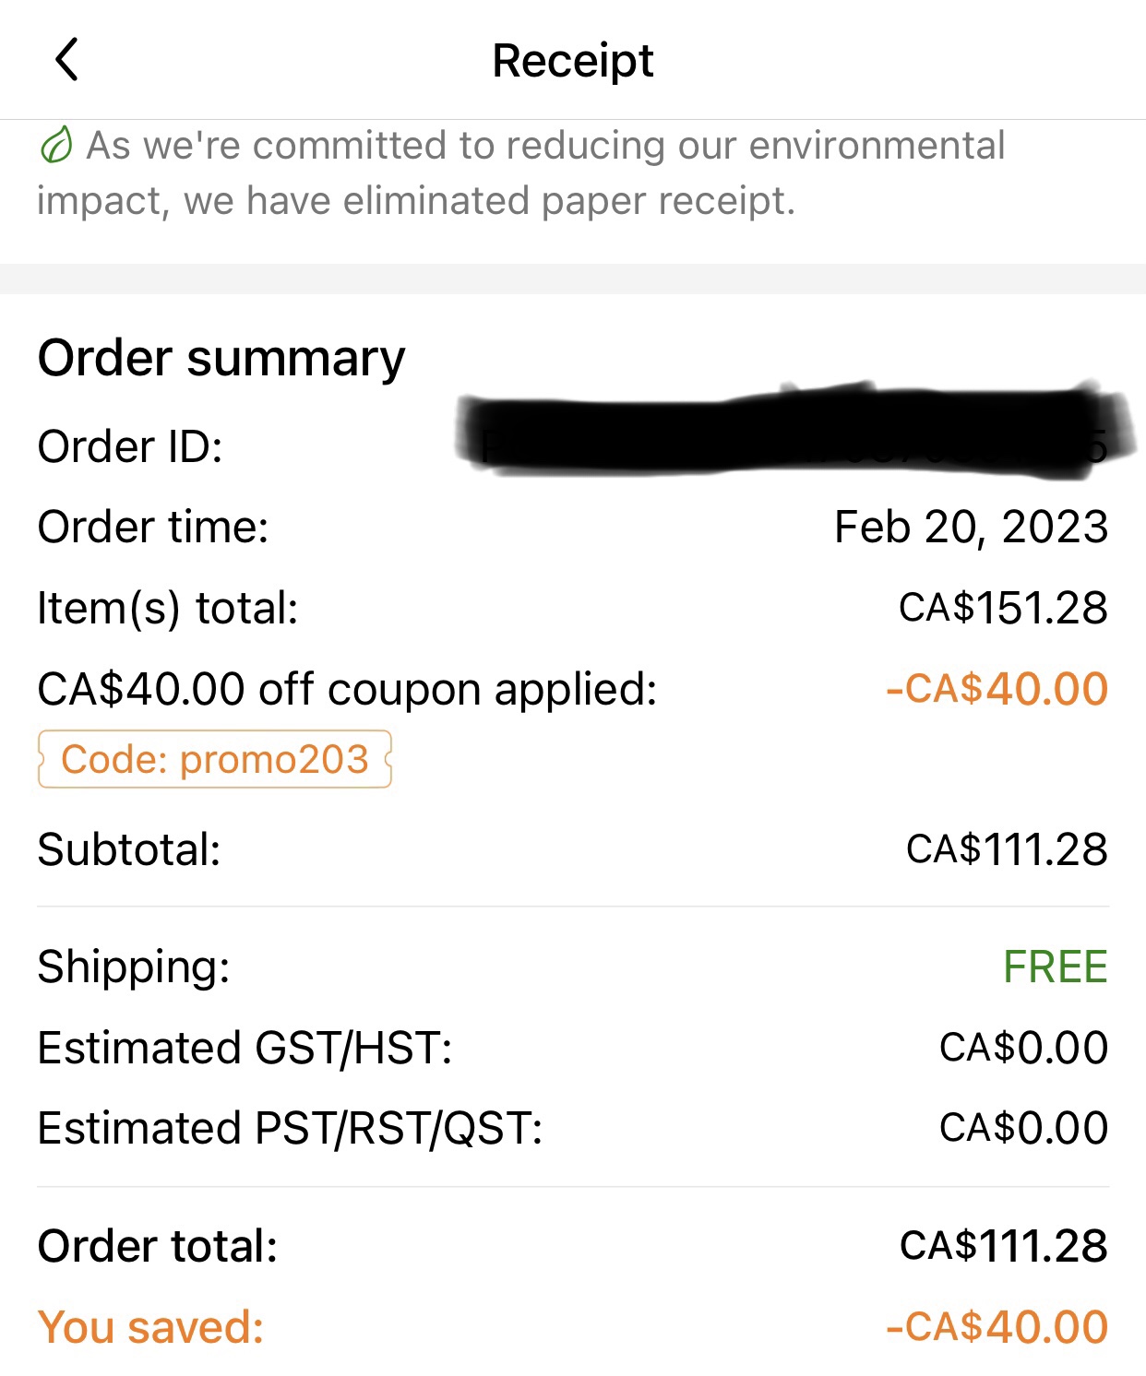
Task: Tap the promo203 coupon code tag
Action: (215, 759)
